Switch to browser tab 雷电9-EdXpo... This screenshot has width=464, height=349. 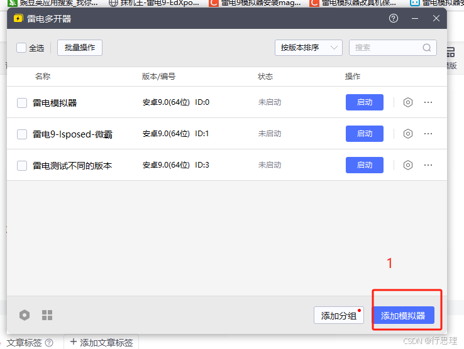coord(155,3)
